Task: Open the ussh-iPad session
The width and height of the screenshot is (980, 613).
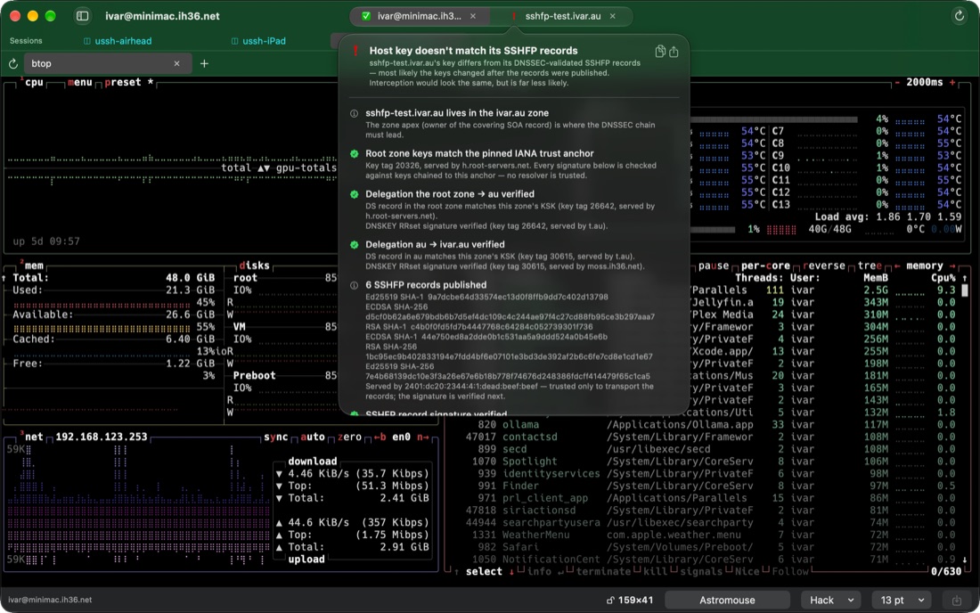Action: pyautogui.click(x=258, y=41)
